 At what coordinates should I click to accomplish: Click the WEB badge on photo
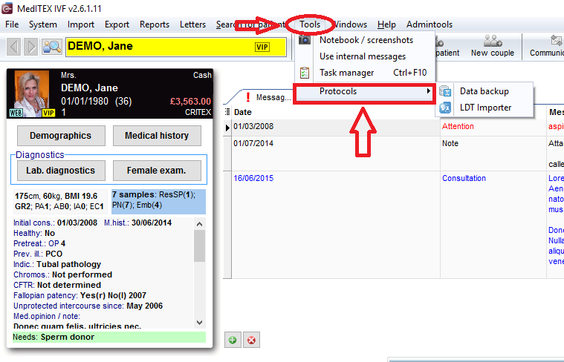point(16,113)
